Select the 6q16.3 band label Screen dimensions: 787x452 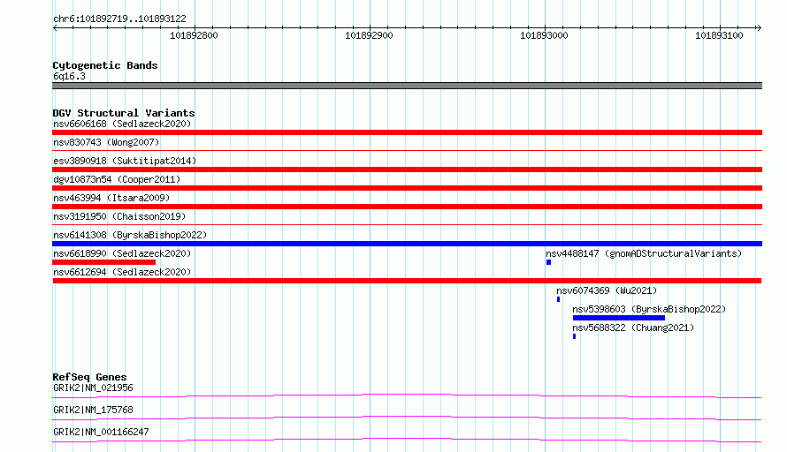pyautogui.click(x=69, y=76)
